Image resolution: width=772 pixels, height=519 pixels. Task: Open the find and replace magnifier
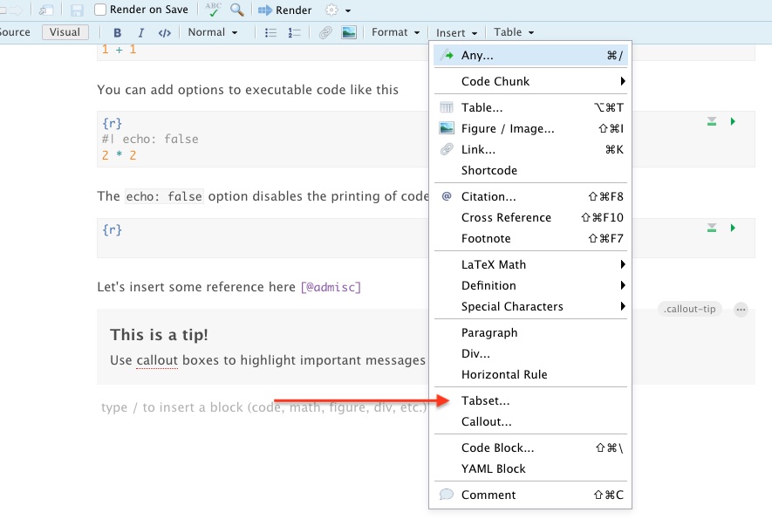[236, 10]
